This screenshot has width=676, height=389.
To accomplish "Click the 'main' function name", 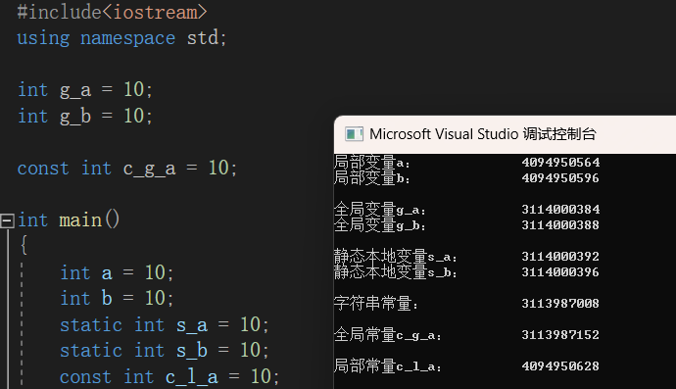I will [80, 220].
